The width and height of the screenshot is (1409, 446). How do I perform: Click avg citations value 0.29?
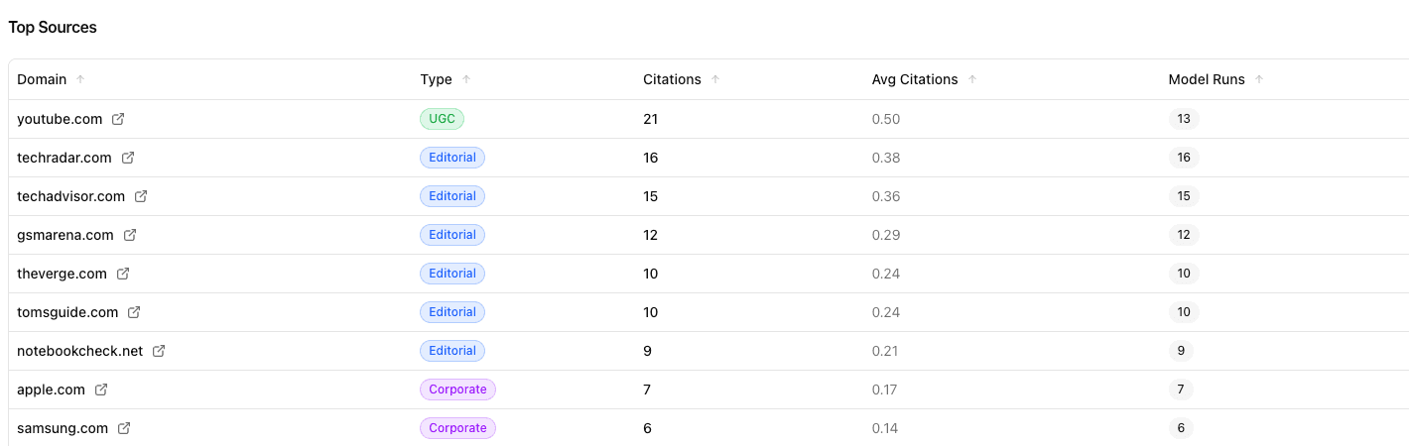tap(886, 235)
